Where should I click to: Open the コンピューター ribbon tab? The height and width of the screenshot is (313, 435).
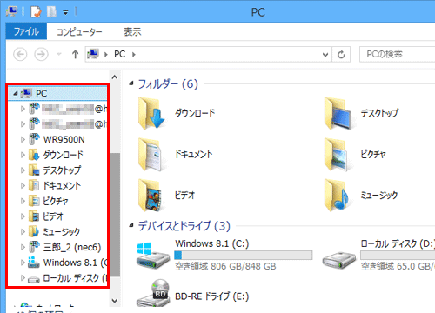click(x=79, y=32)
